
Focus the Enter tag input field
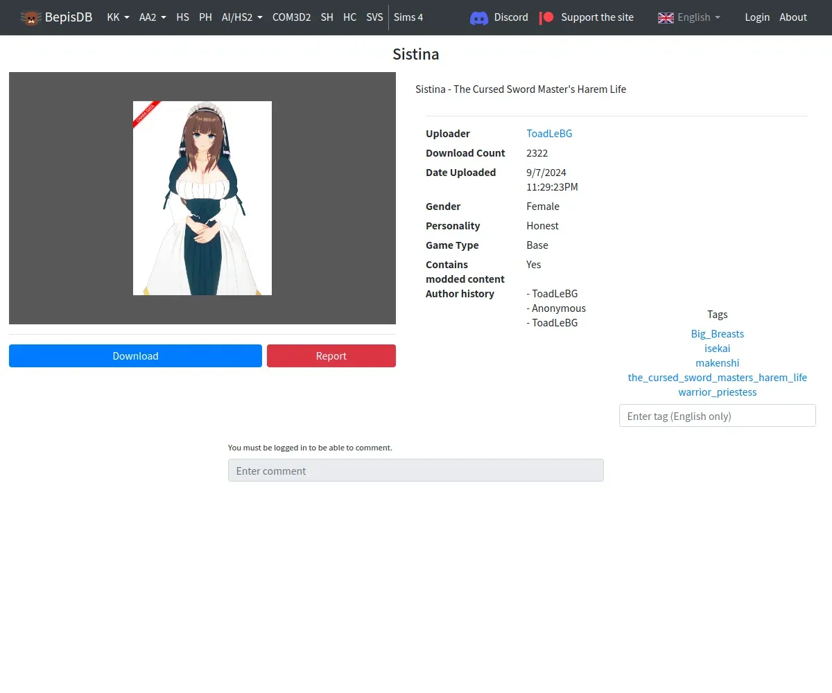pyautogui.click(x=717, y=416)
